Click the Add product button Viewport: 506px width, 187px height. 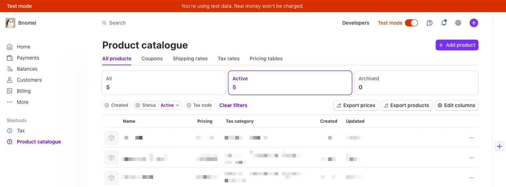tap(457, 45)
